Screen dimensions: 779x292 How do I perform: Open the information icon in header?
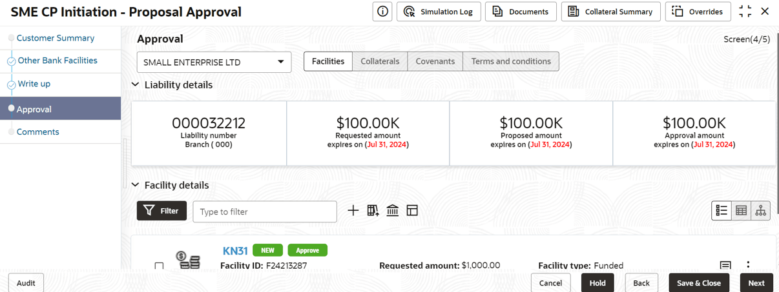(x=383, y=12)
